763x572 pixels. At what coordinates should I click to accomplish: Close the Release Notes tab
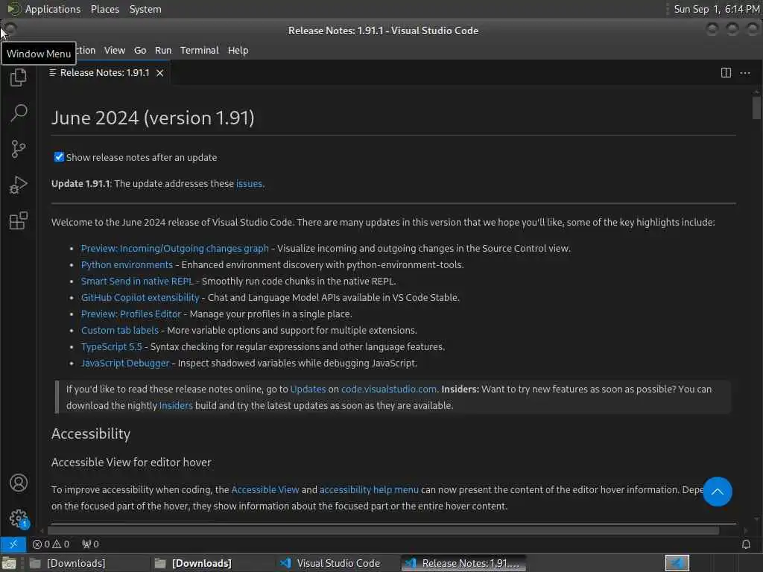point(159,73)
